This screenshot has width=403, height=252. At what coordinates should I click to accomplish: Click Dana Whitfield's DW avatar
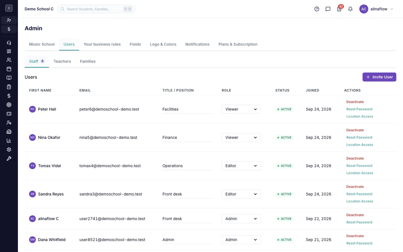pyautogui.click(x=33, y=240)
